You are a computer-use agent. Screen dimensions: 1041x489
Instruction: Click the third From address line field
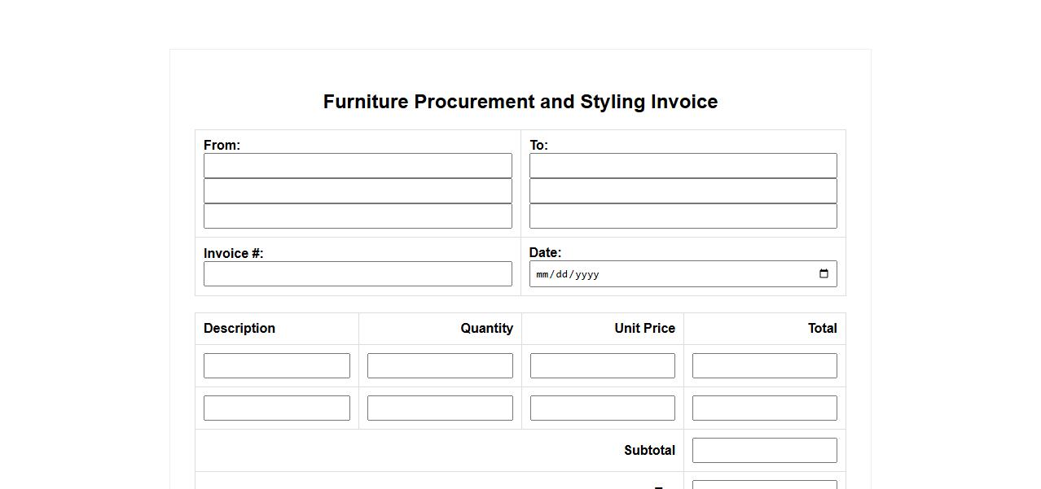[x=358, y=216]
